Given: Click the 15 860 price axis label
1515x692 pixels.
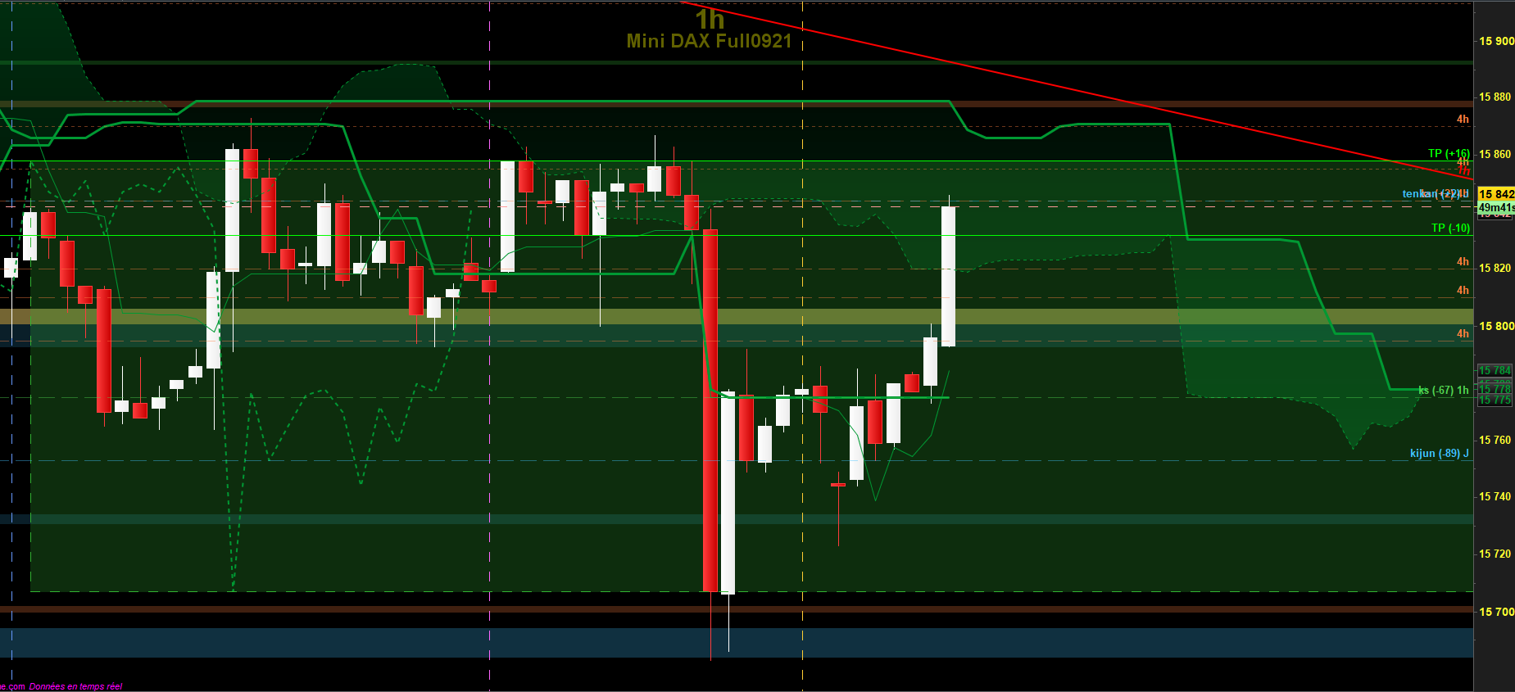Looking at the screenshot, I should 1495,154.
